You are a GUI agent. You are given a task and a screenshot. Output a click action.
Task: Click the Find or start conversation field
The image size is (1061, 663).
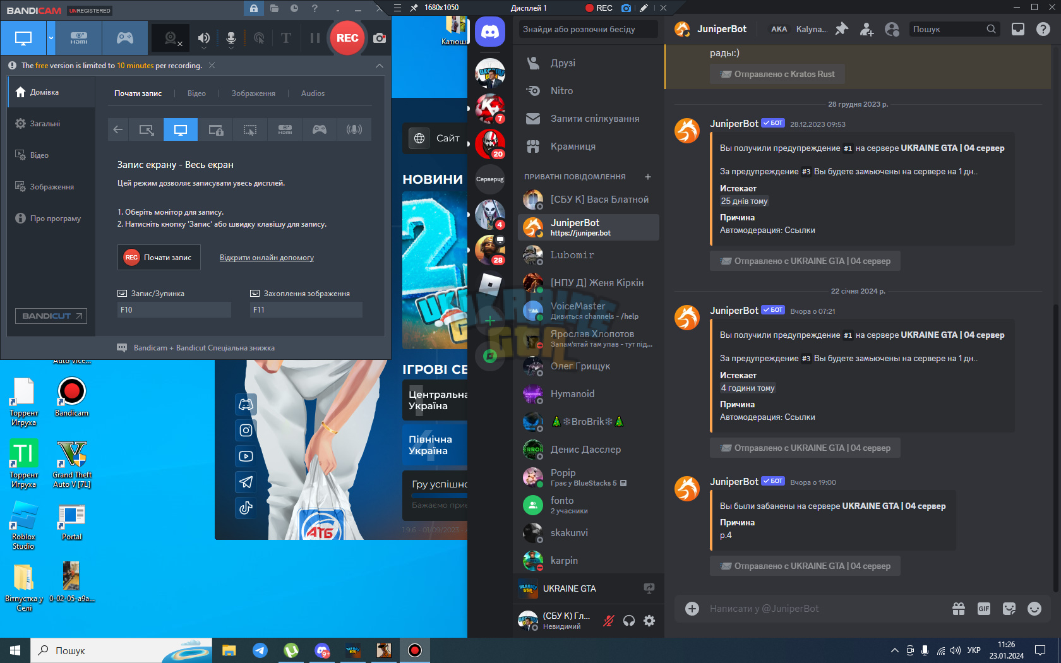588,29
